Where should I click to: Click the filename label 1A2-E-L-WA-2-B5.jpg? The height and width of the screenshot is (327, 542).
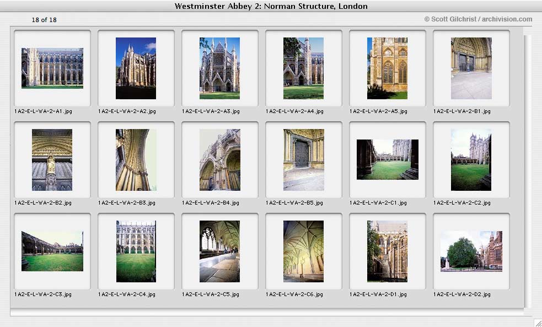294,203
